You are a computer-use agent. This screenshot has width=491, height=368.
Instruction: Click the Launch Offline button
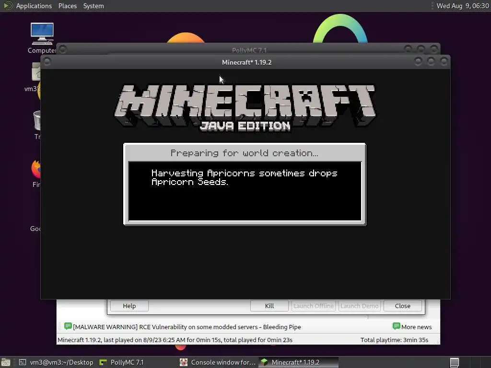pyautogui.click(x=314, y=306)
